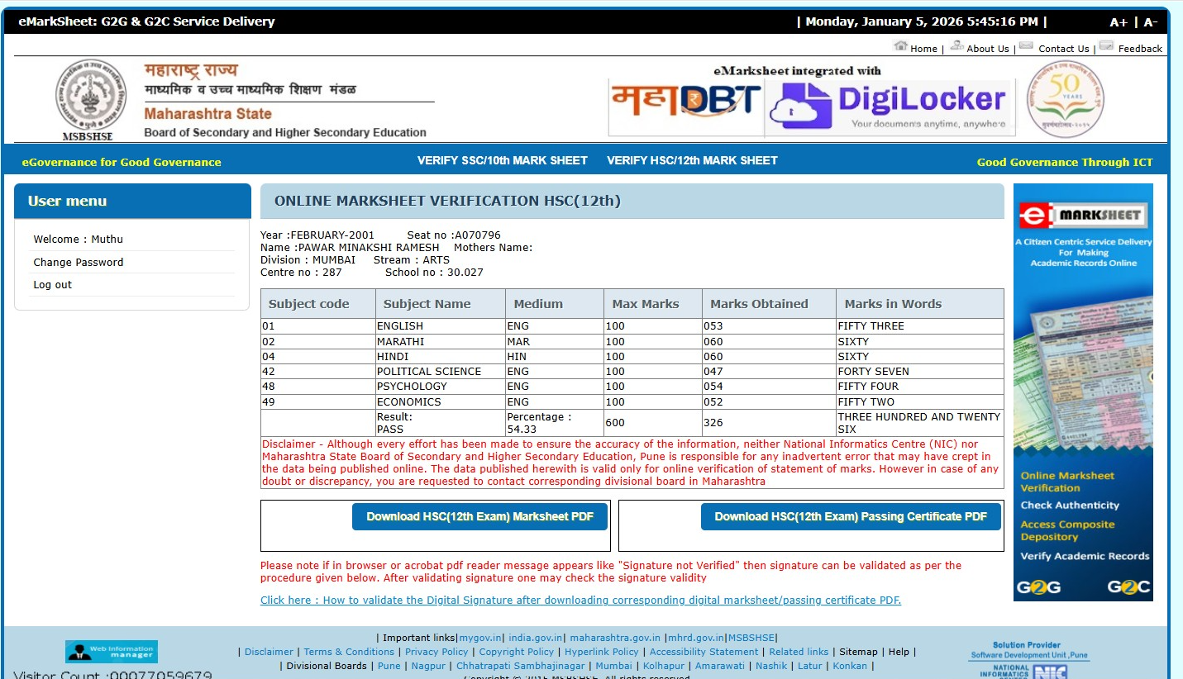Image resolution: width=1183 pixels, height=679 pixels.
Task: Open the Privacy Policy link
Action: pyautogui.click(x=436, y=652)
